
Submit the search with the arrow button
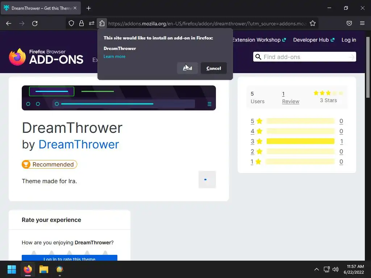(351, 57)
